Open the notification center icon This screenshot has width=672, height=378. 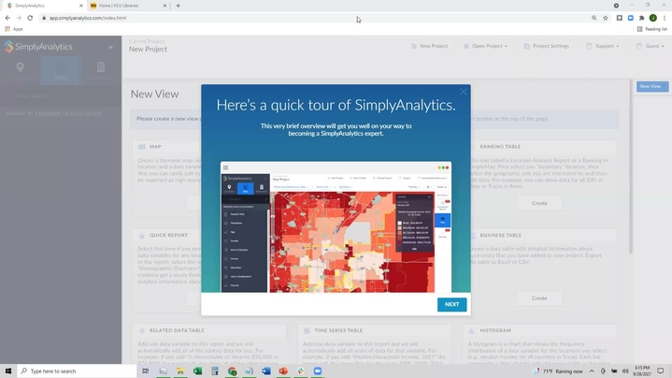pyautogui.click(x=661, y=371)
